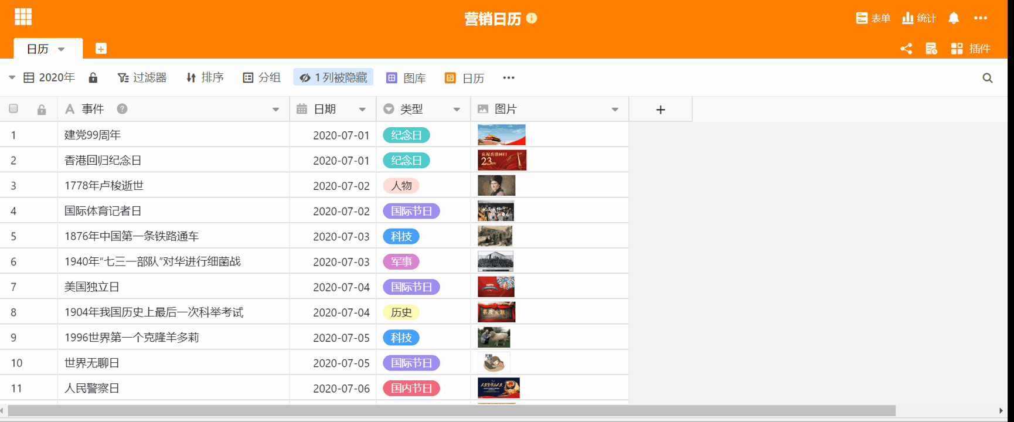
Task: Click row number 5
Action: coord(13,236)
